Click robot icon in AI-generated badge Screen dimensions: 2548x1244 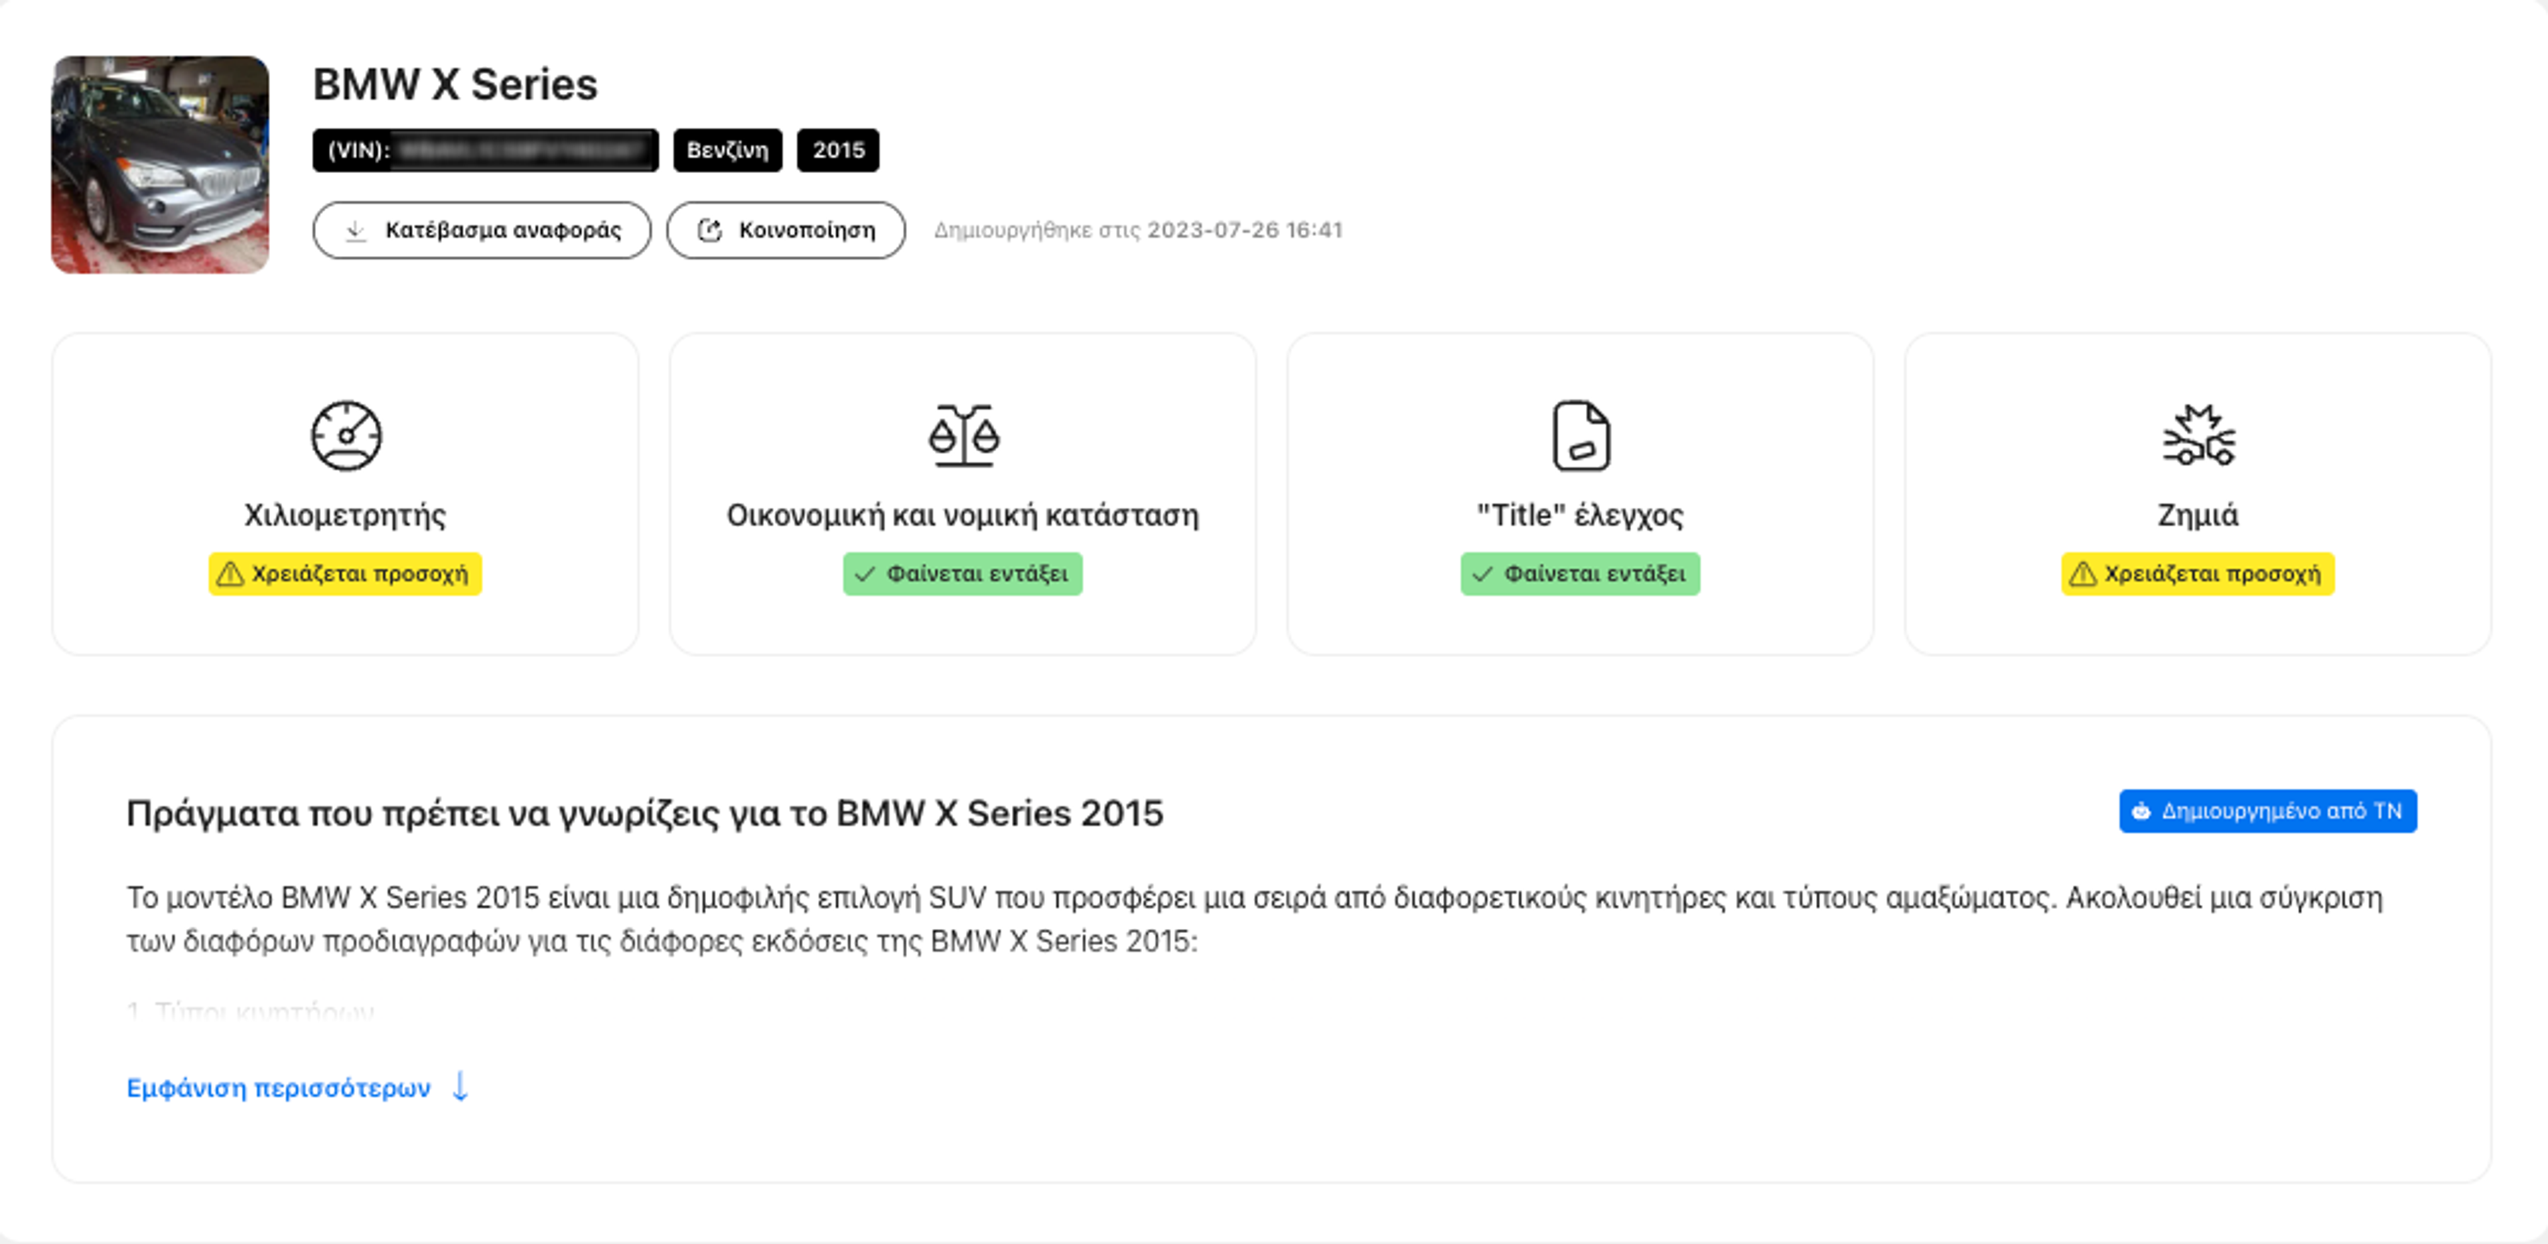pyautogui.click(x=2141, y=811)
